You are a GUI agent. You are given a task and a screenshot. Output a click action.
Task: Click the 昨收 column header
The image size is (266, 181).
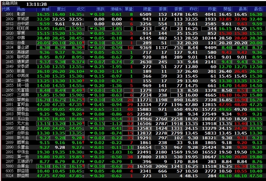[x=194, y=9]
